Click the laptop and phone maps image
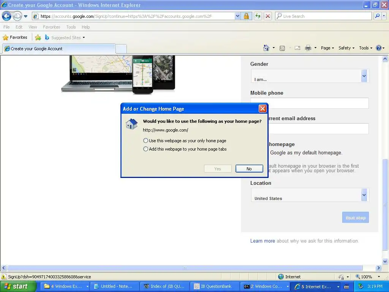The width and height of the screenshot is (389, 292). [118, 75]
